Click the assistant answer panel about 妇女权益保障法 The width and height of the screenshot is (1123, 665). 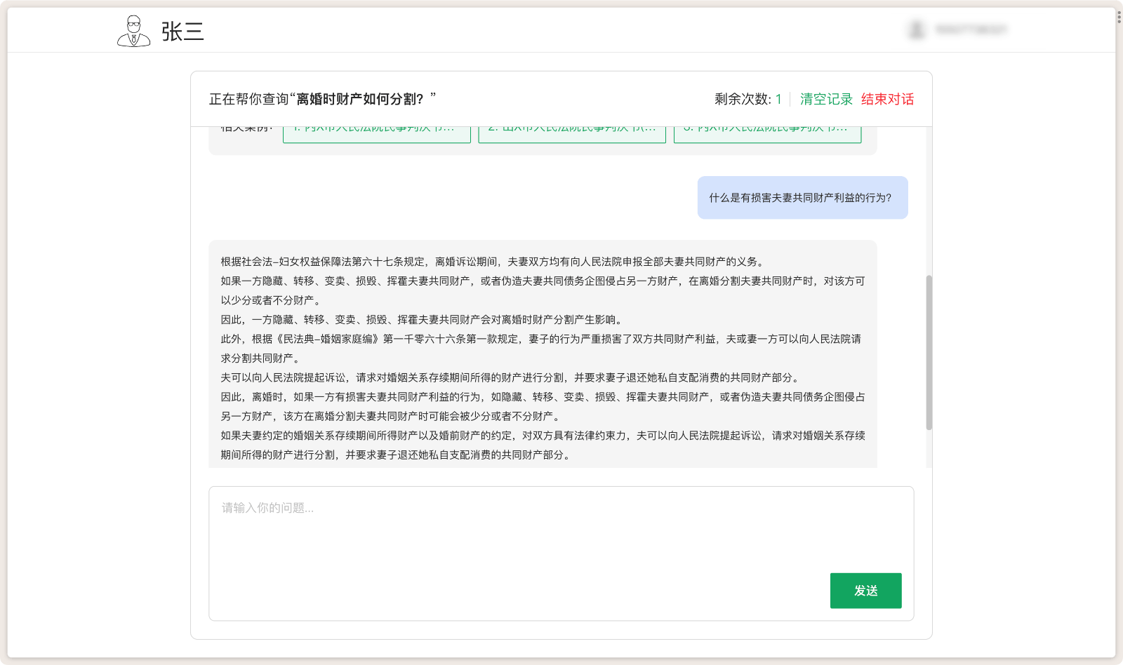pyautogui.click(x=542, y=354)
